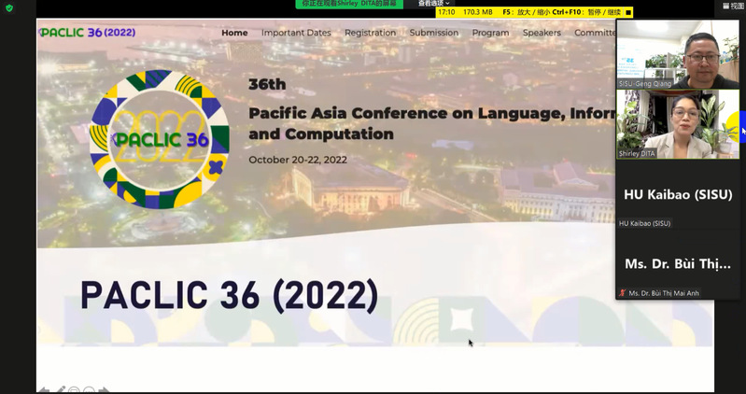The width and height of the screenshot is (746, 394).
Task: Click the next slide arrow icon
Action: [x=104, y=390]
